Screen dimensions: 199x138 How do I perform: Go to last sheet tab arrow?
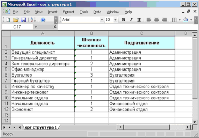click(19, 127)
